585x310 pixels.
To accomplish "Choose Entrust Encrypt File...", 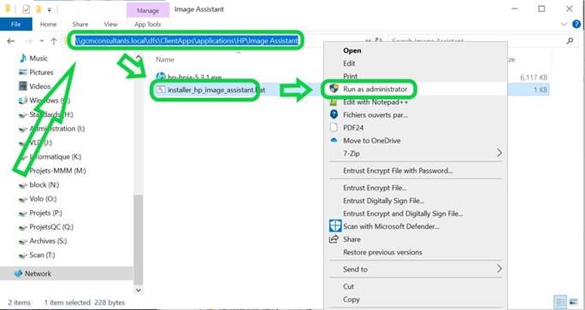I will pyautogui.click(x=375, y=188).
